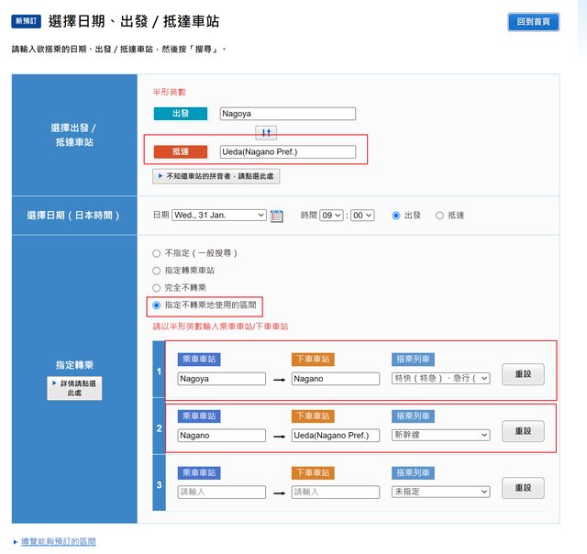
Task: Open the minute dropdown showing 00
Action: (x=362, y=216)
